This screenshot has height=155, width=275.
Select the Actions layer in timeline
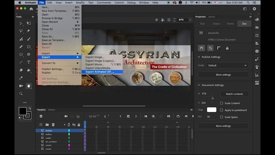[60, 130]
